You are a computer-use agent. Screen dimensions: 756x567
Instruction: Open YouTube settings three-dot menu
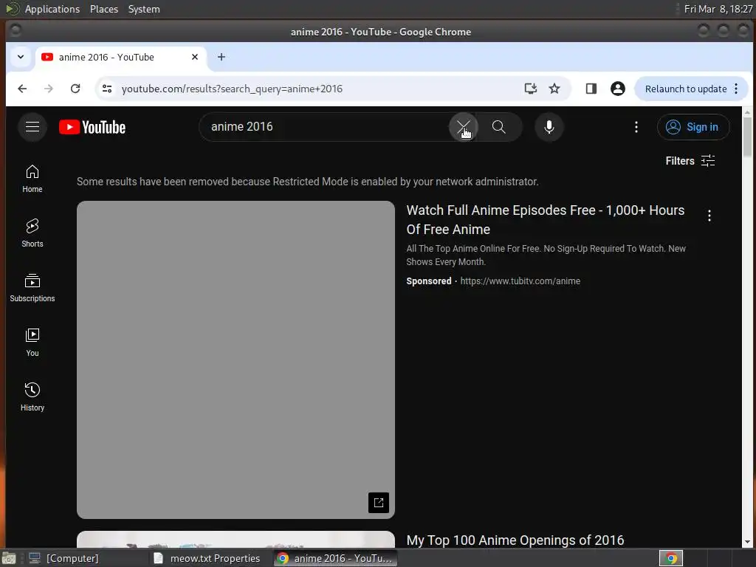tap(636, 127)
